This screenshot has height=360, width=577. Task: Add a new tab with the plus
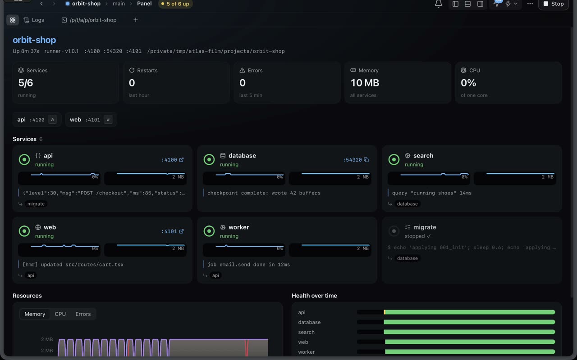pos(135,20)
